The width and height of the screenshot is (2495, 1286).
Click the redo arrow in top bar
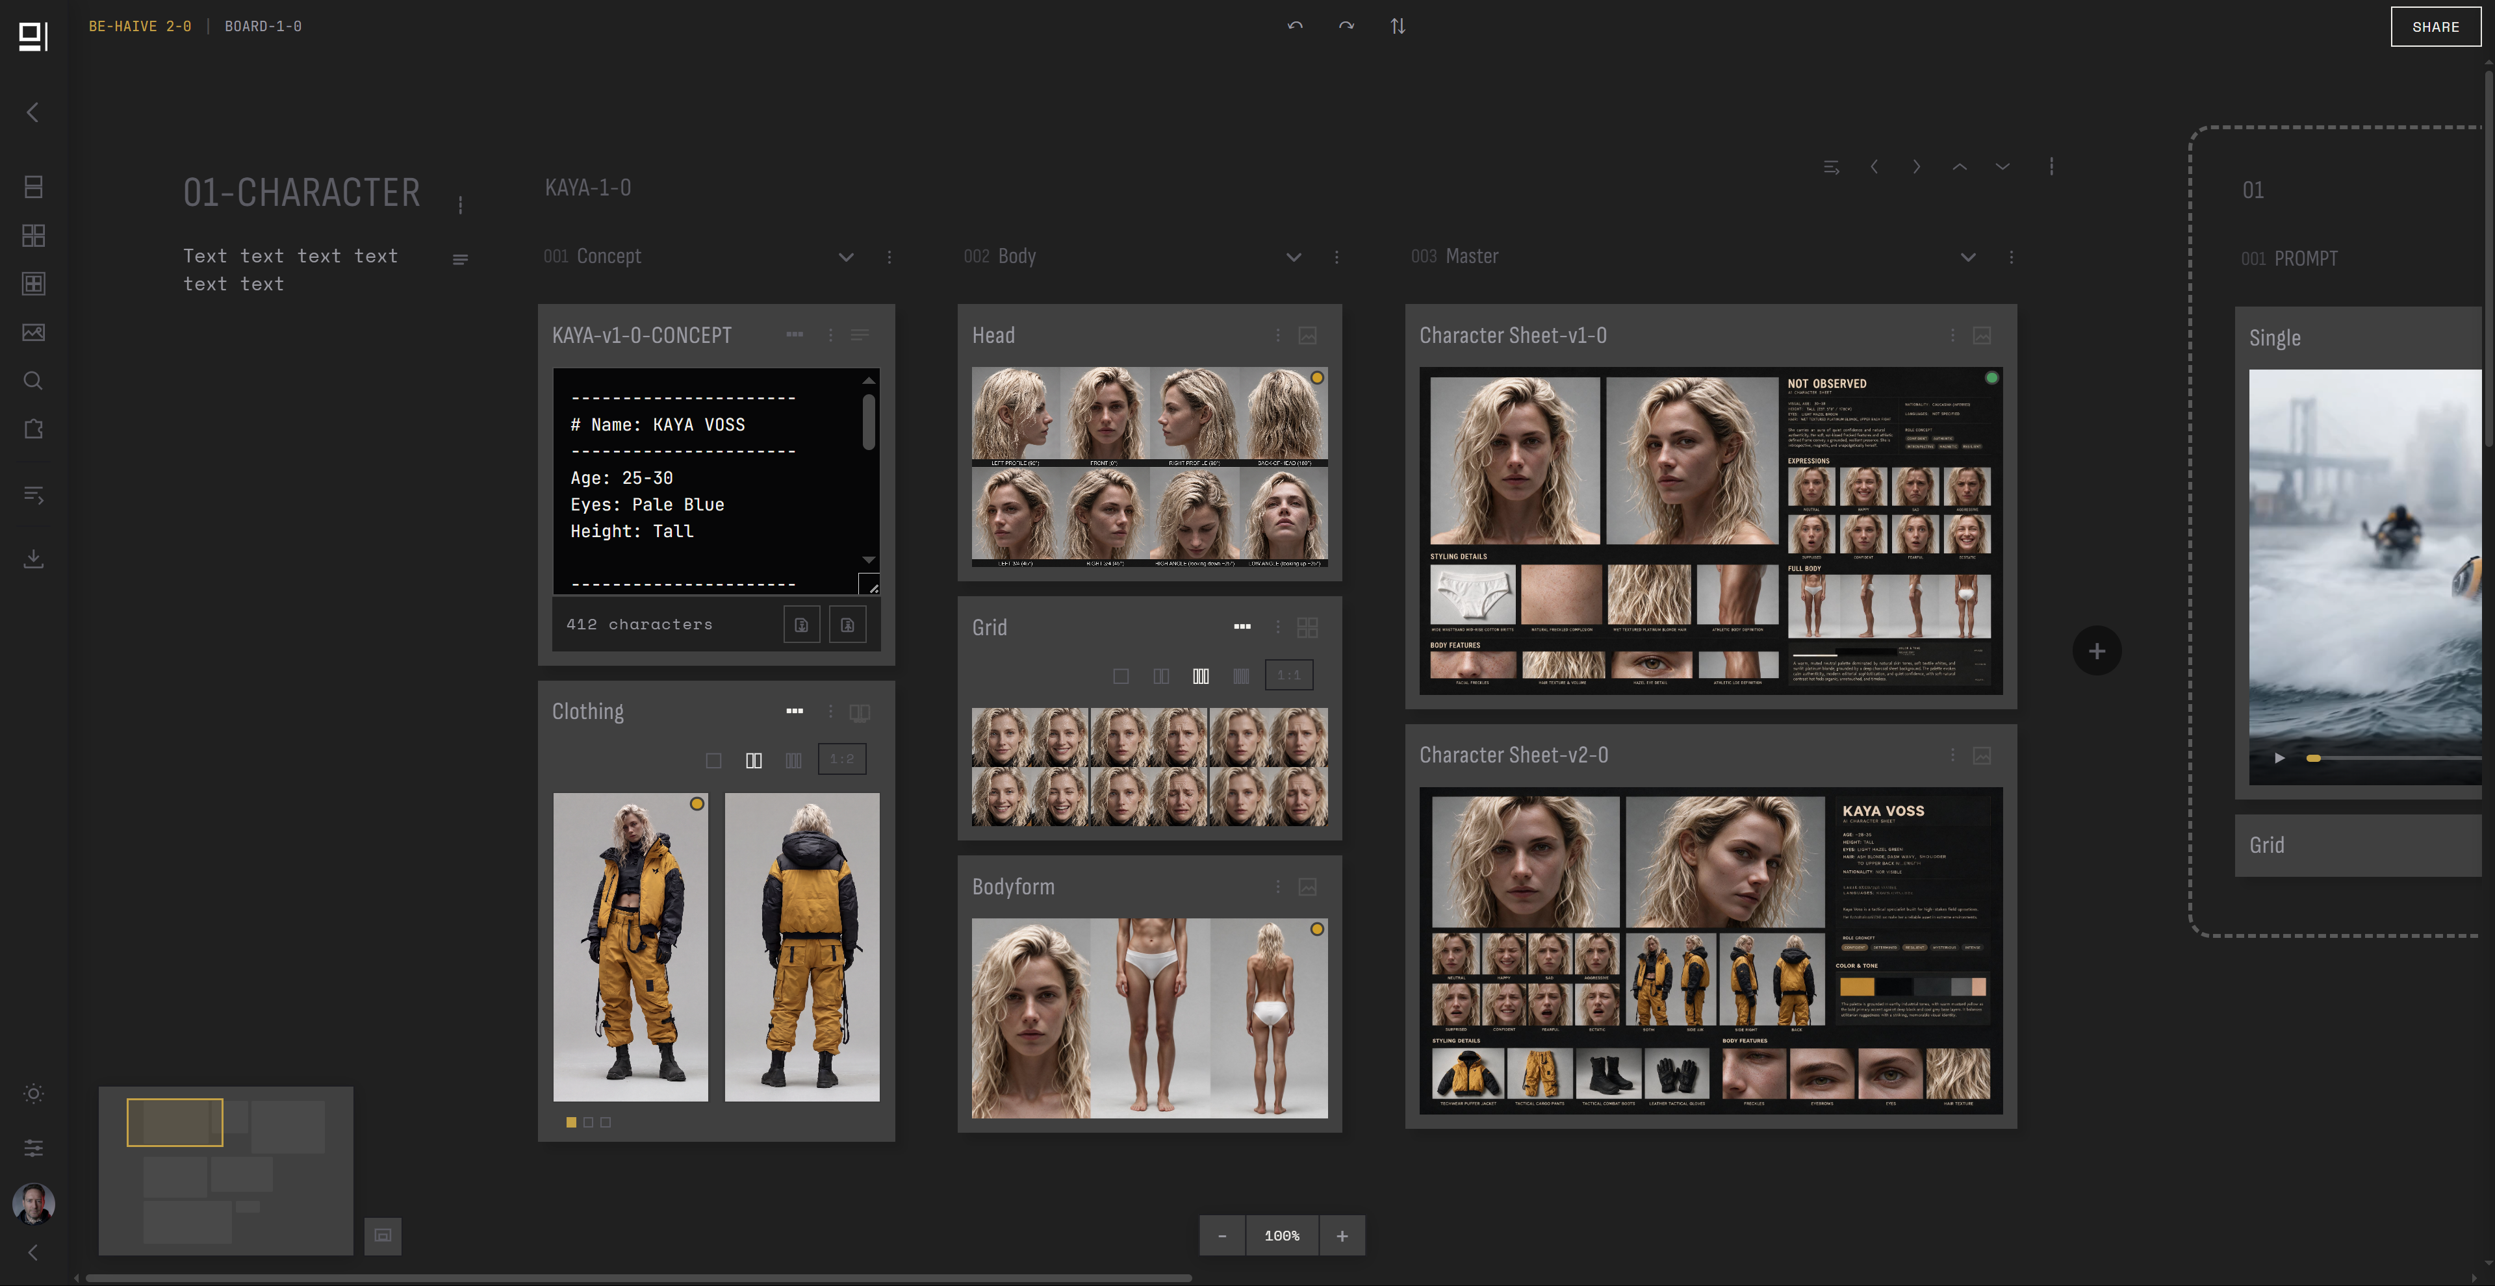pyautogui.click(x=1346, y=26)
